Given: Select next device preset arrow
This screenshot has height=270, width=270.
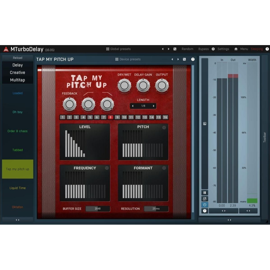Looking at the screenshot, I should [x=178, y=59].
